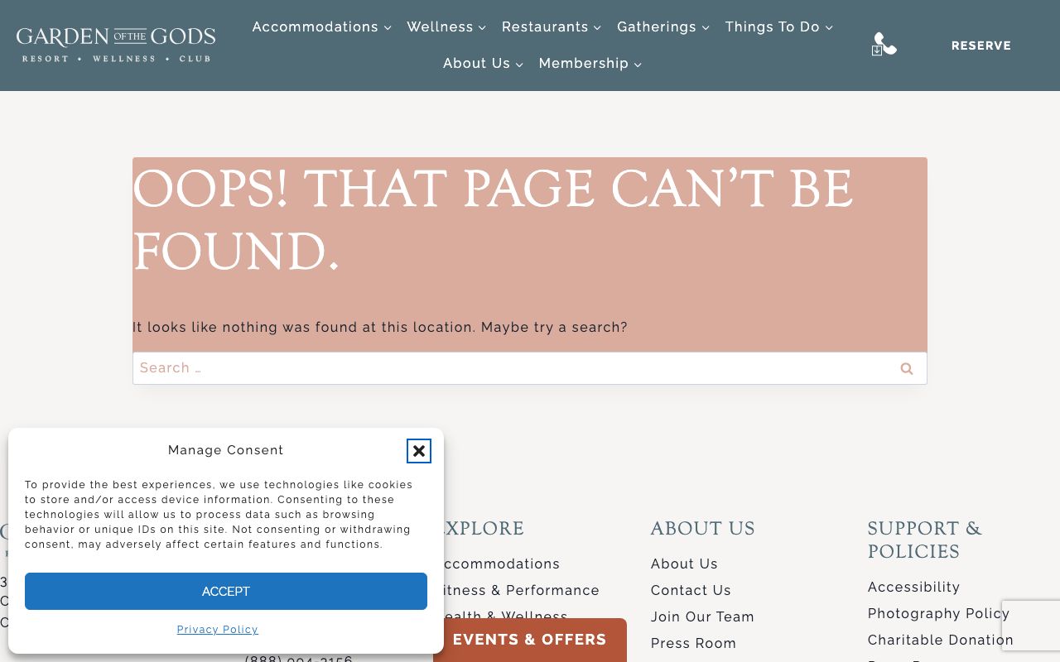Click the phone call icon in header
The width and height of the screenshot is (1060, 662).
884,45
